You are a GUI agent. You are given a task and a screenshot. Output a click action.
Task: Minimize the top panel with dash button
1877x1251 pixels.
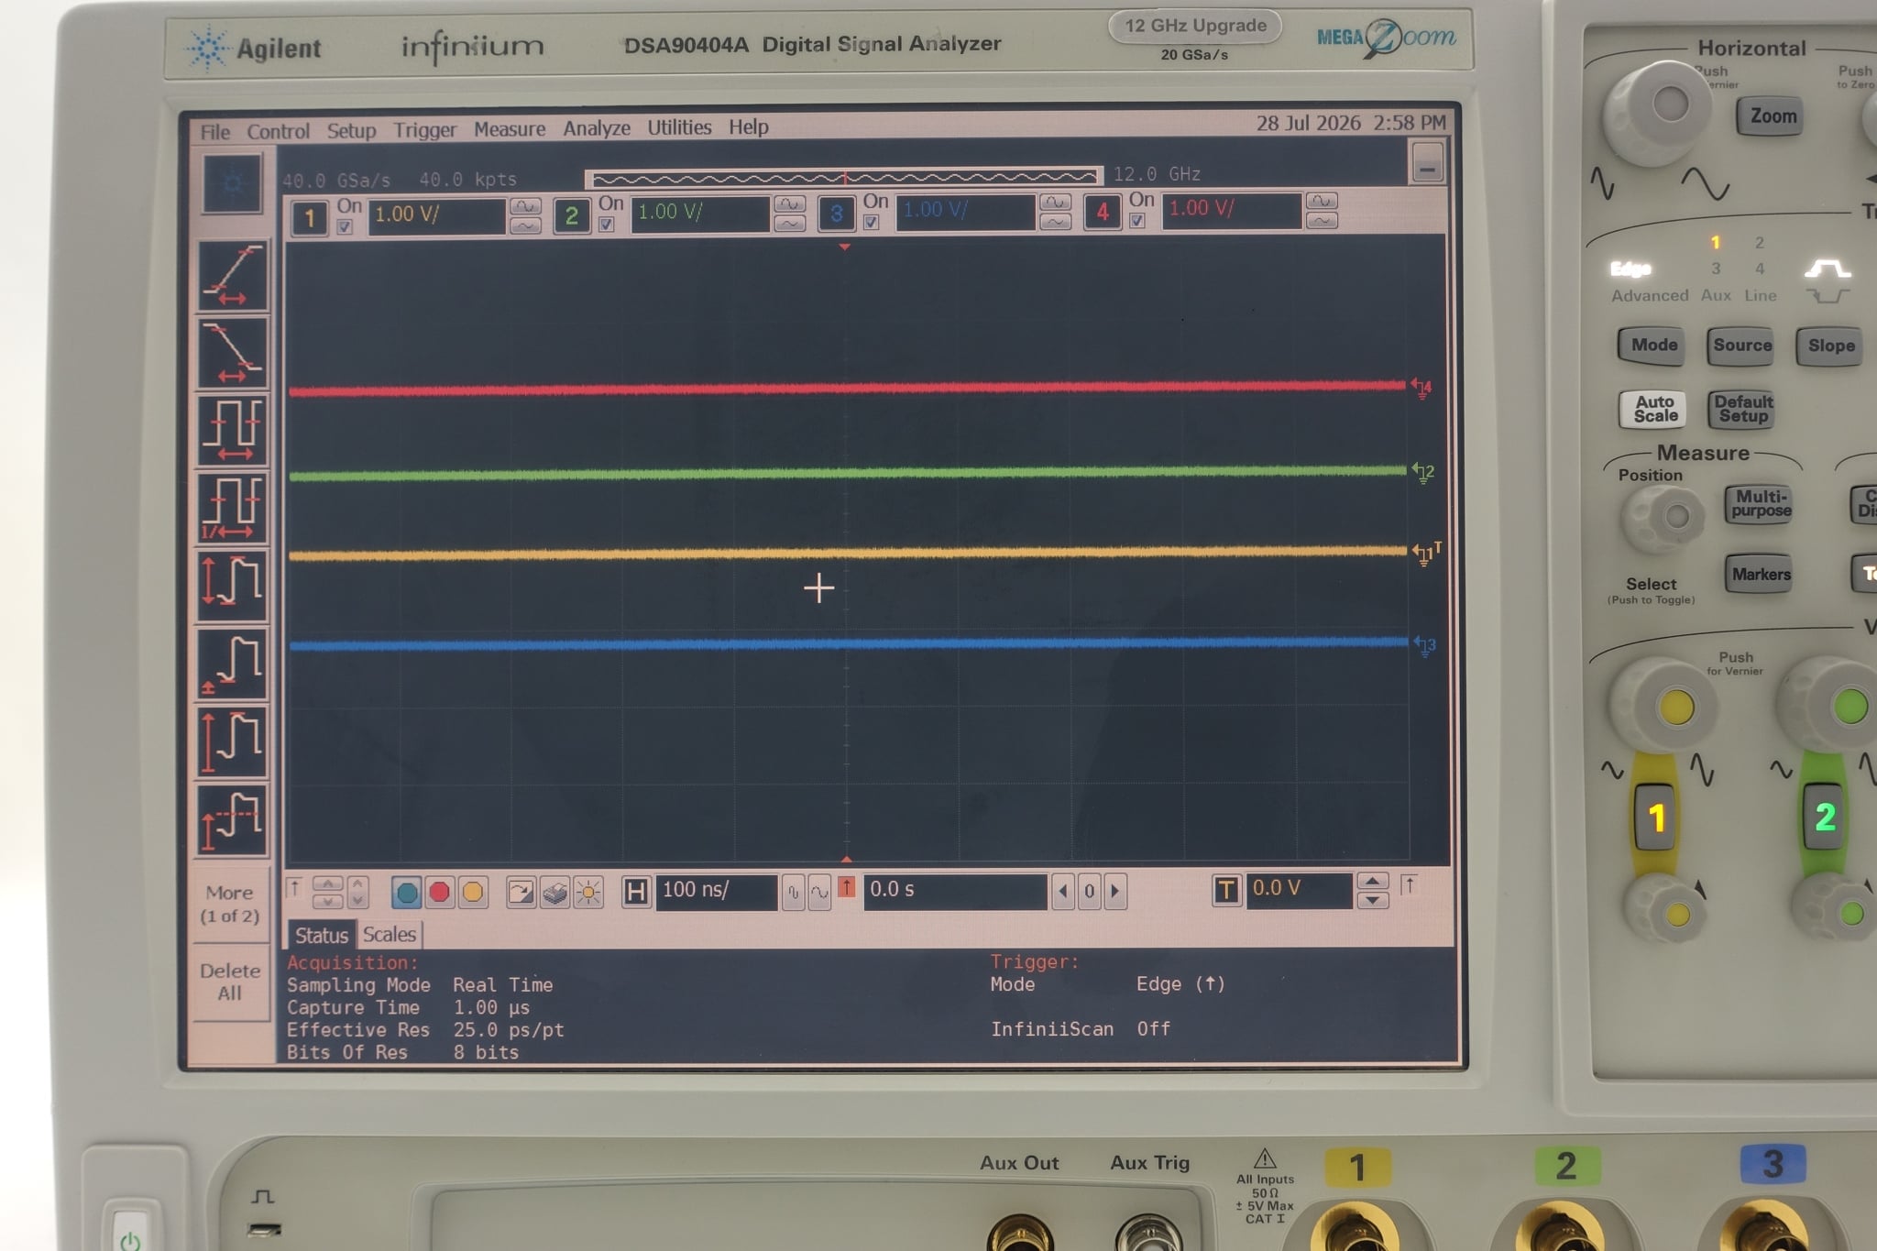point(1426,162)
